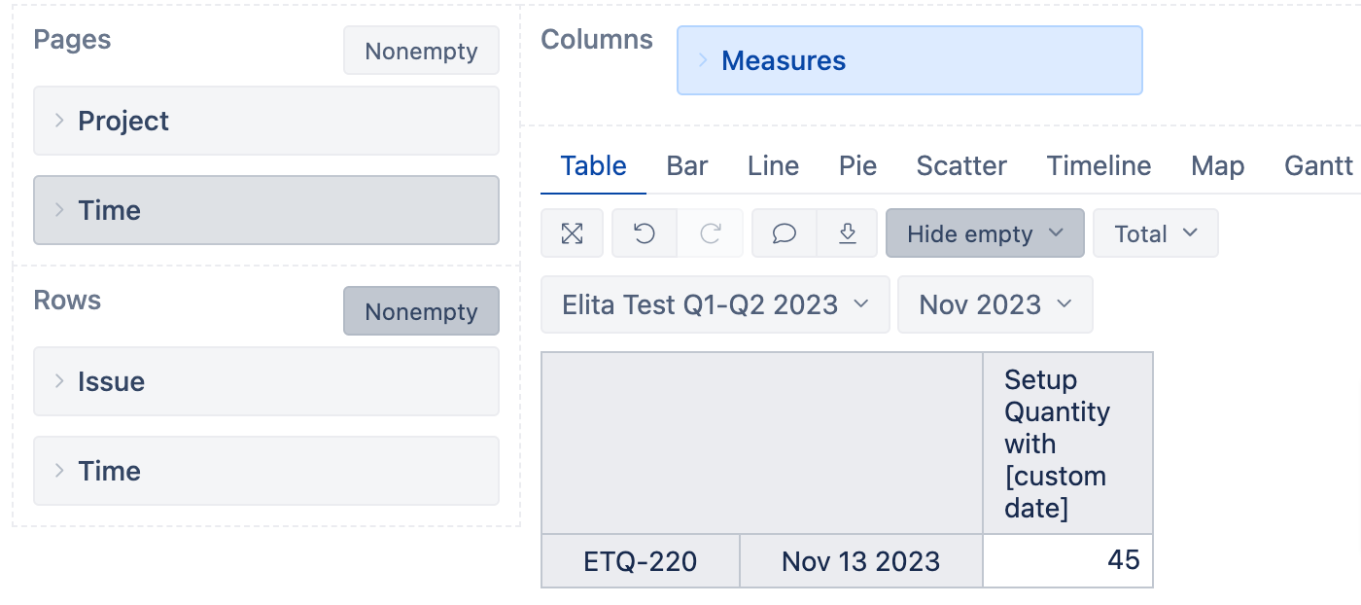Toggle the Hide empty button
This screenshot has height=605, width=1361.
pyautogui.click(x=985, y=233)
